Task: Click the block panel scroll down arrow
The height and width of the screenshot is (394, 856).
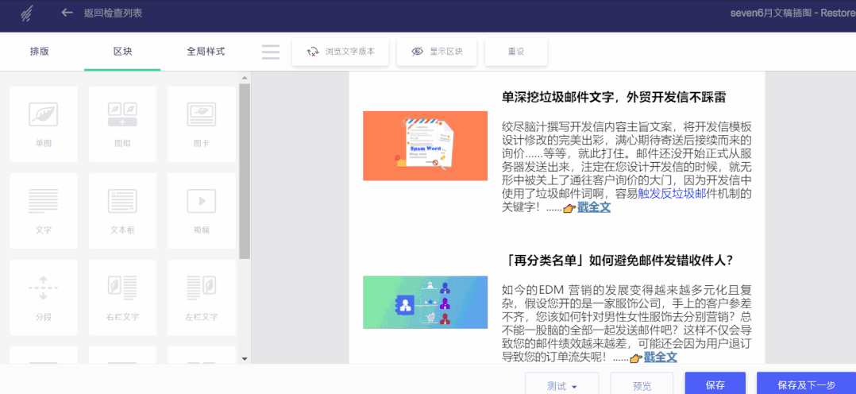Action: (245, 358)
